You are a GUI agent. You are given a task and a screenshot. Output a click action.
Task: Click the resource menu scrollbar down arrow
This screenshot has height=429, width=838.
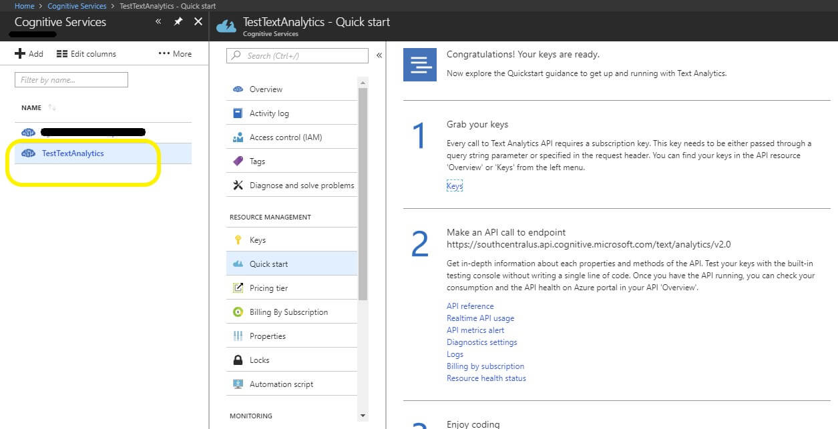click(363, 416)
